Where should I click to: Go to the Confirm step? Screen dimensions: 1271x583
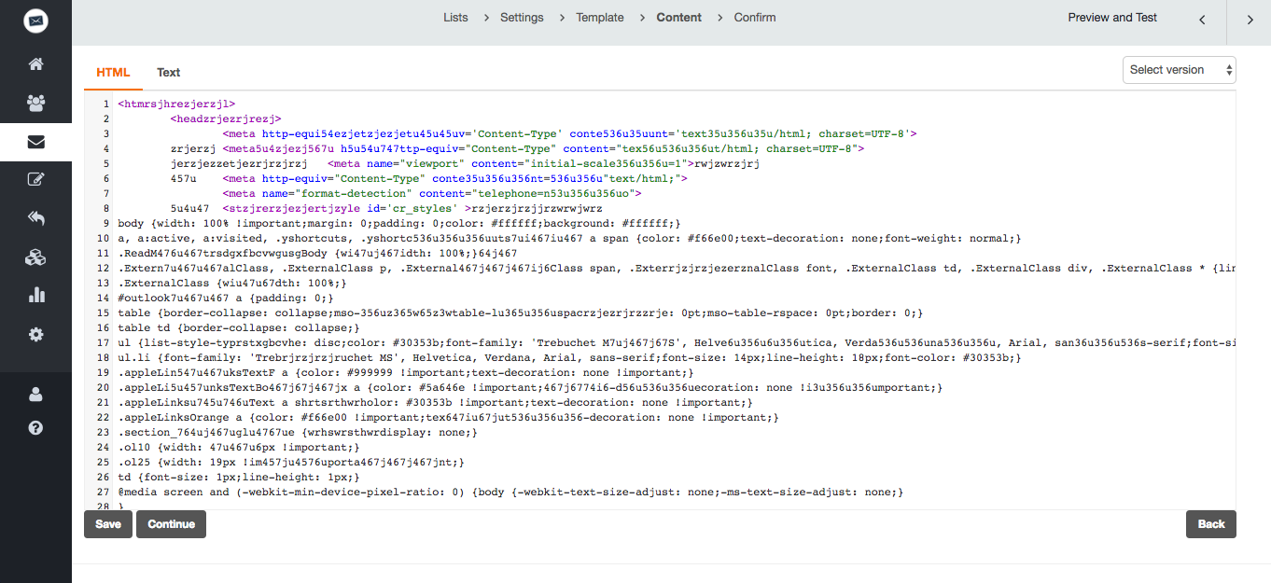click(755, 18)
